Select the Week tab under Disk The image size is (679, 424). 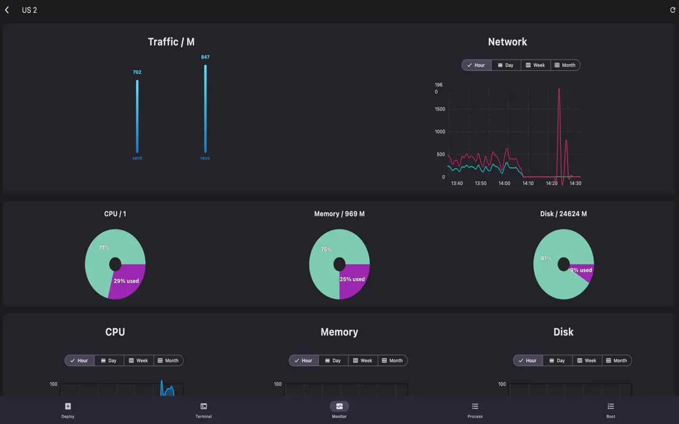coord(587,360)
